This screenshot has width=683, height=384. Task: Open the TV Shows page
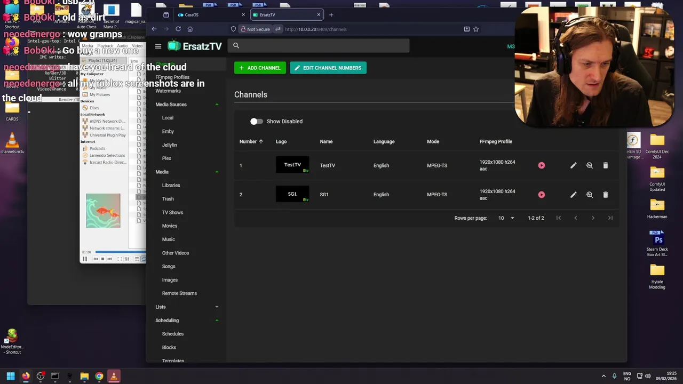click(x=172, y=212)
